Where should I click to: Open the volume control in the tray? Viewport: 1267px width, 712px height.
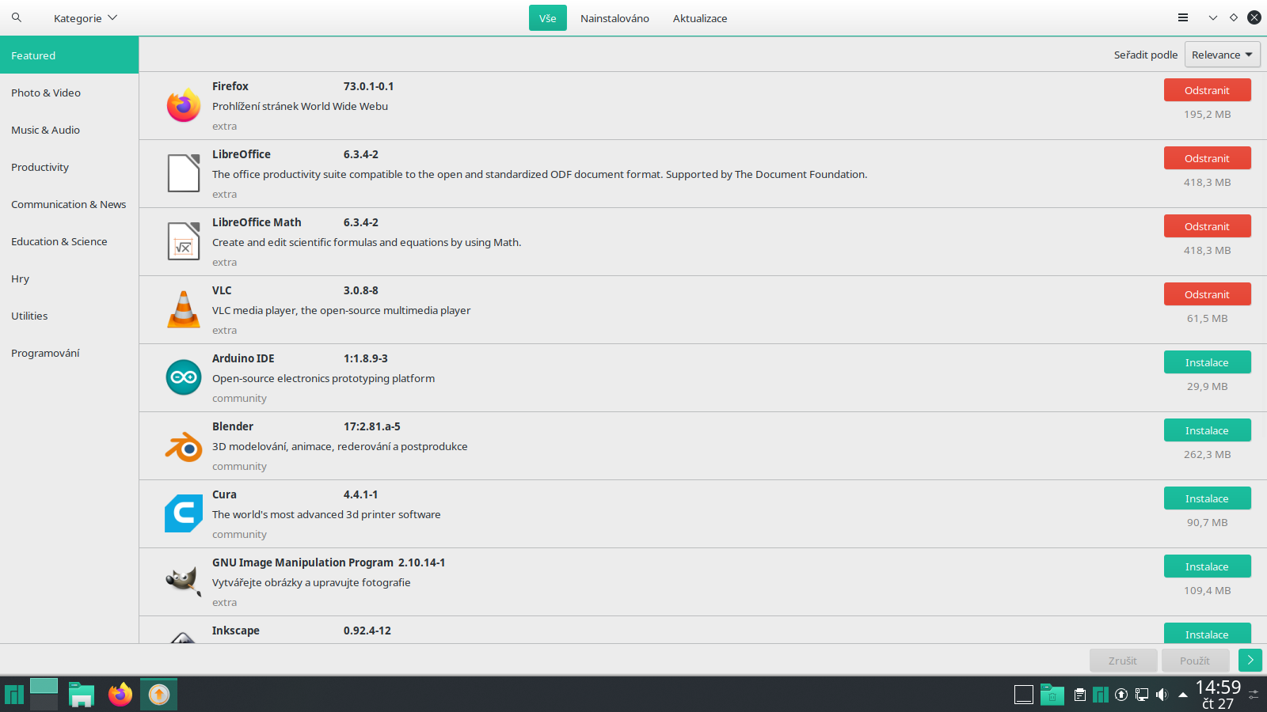coord(1162,695)
